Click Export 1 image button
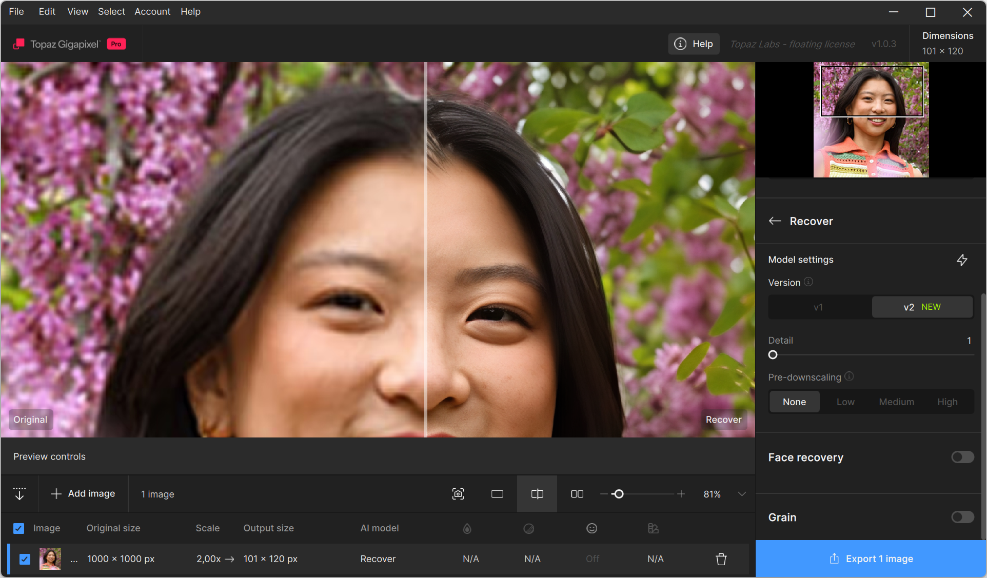987x578 pixels. coord(871,559)
